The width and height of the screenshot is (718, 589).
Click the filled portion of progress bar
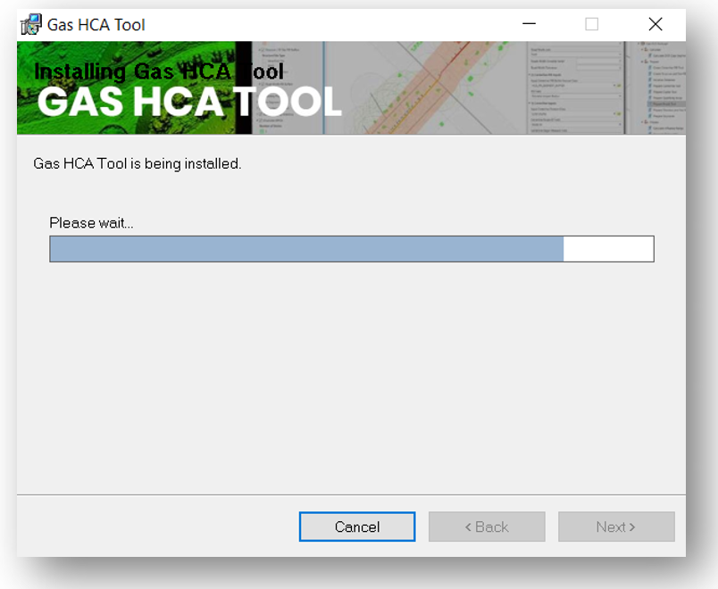coord(305,249)
